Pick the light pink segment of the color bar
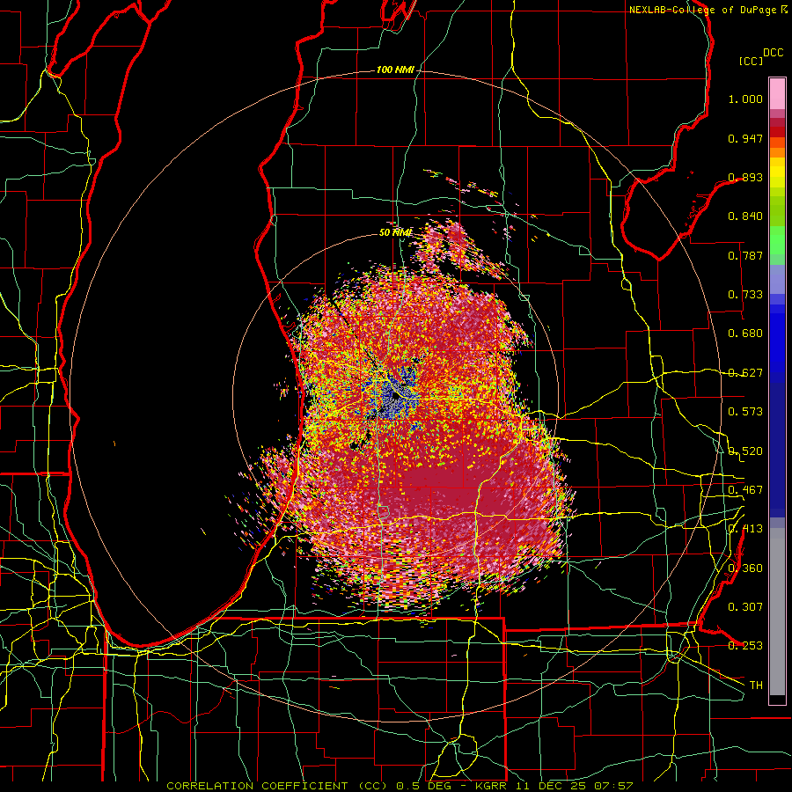The height and width of the screenshot is (792, 792). pos(777,93)
